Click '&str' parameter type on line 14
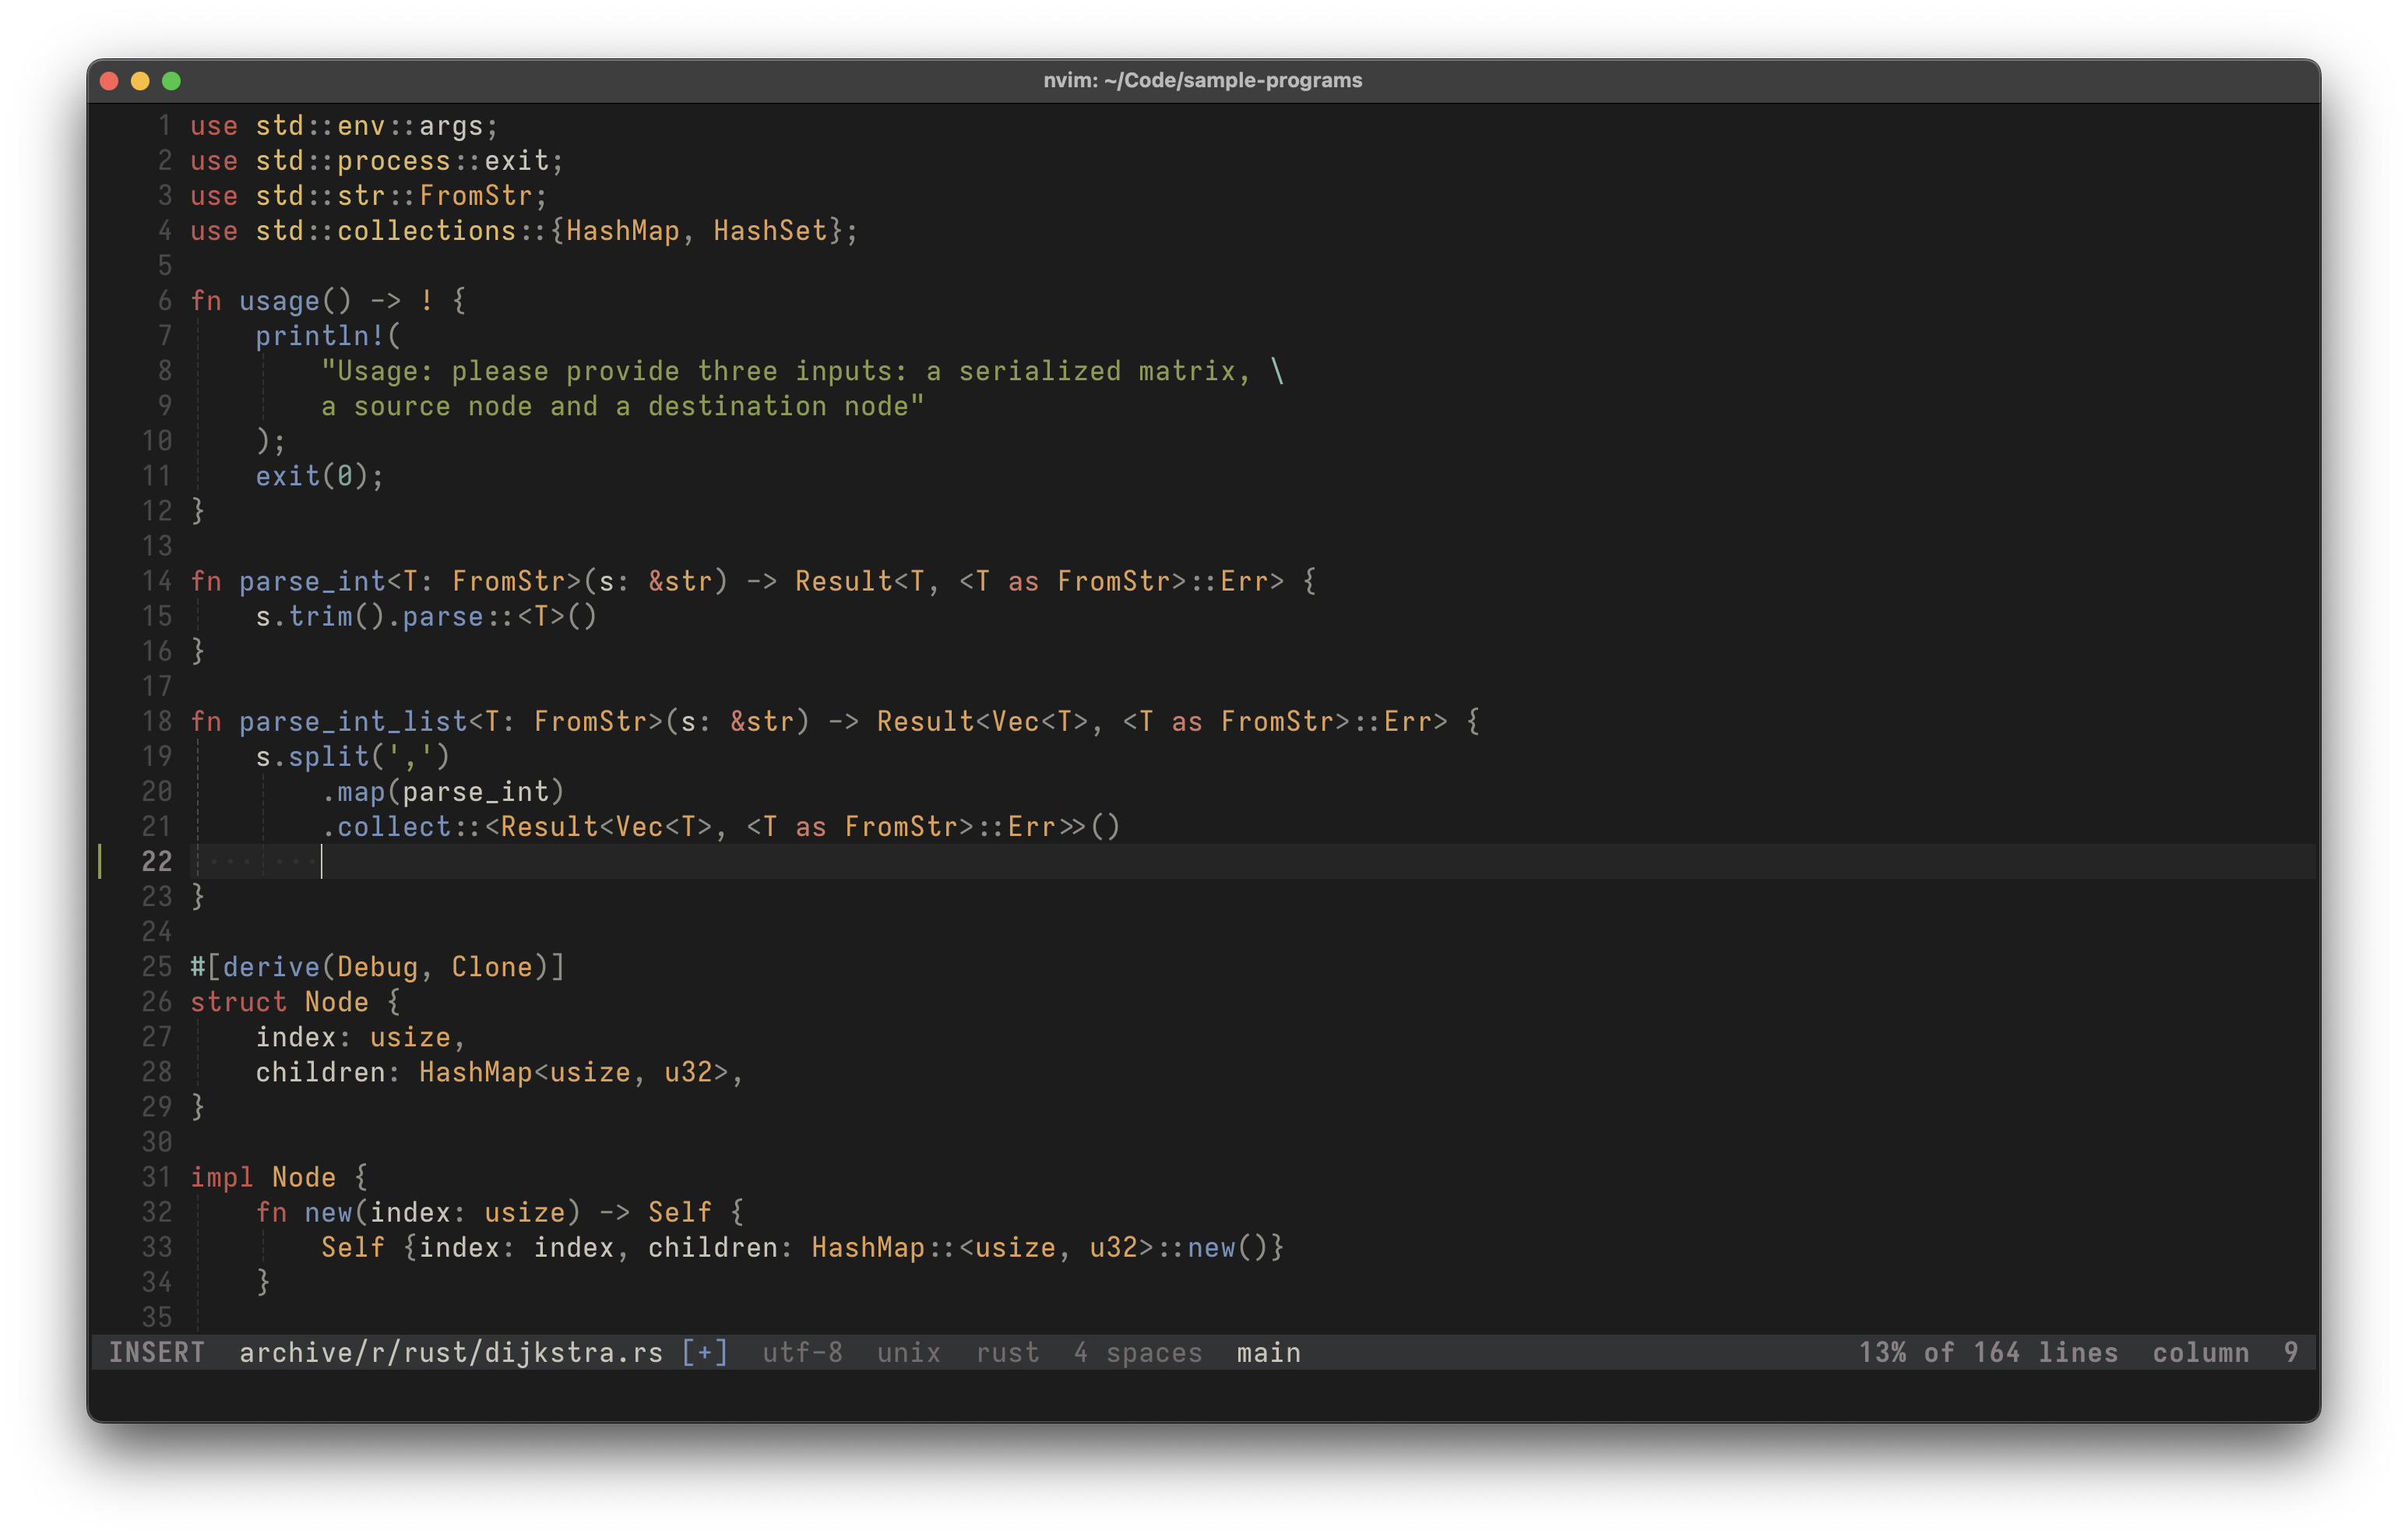Image resolution: width=2408 pixels, height=1538 pixels. [680, 581]
